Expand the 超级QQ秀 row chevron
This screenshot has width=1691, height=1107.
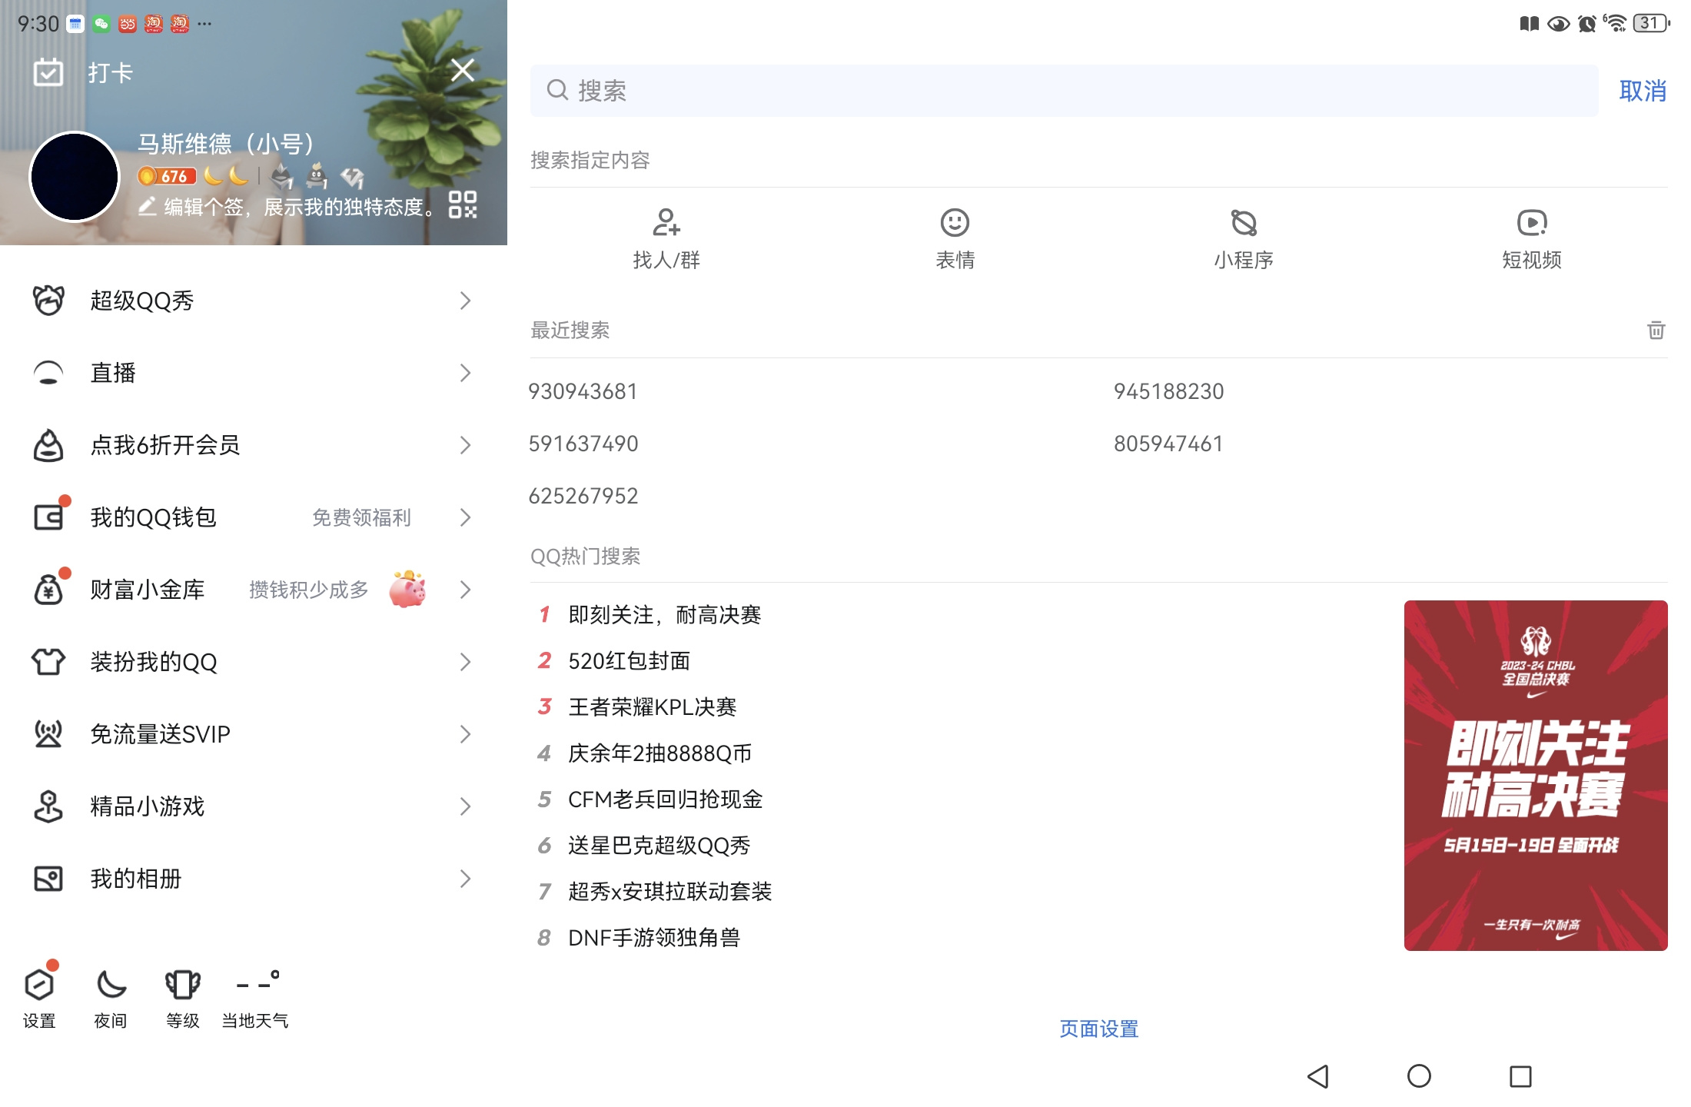(x=465, y=300)
